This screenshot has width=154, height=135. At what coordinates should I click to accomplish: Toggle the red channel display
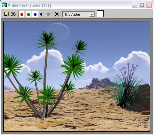tap(22, 14)
